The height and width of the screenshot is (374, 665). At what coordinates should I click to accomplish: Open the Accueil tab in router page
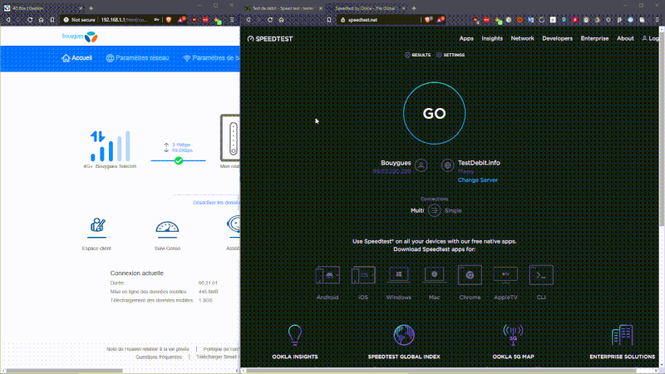76,58
